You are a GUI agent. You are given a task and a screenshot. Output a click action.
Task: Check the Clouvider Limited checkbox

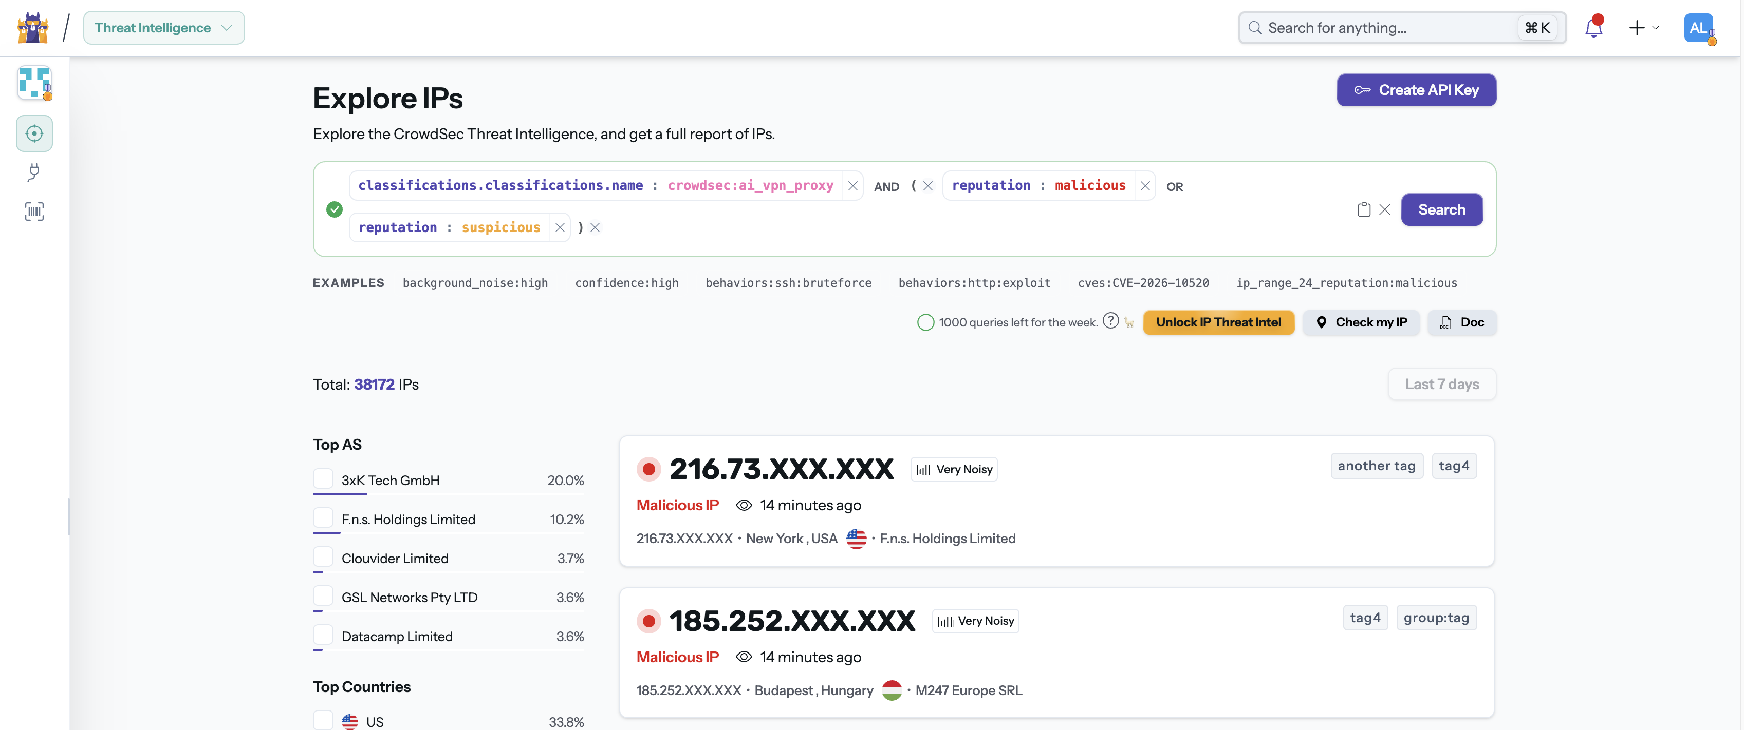click(x=323, y=557)
